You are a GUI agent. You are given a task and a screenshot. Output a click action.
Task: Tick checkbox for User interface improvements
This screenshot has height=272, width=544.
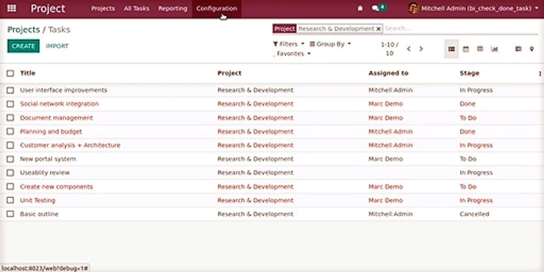[10, 90]
